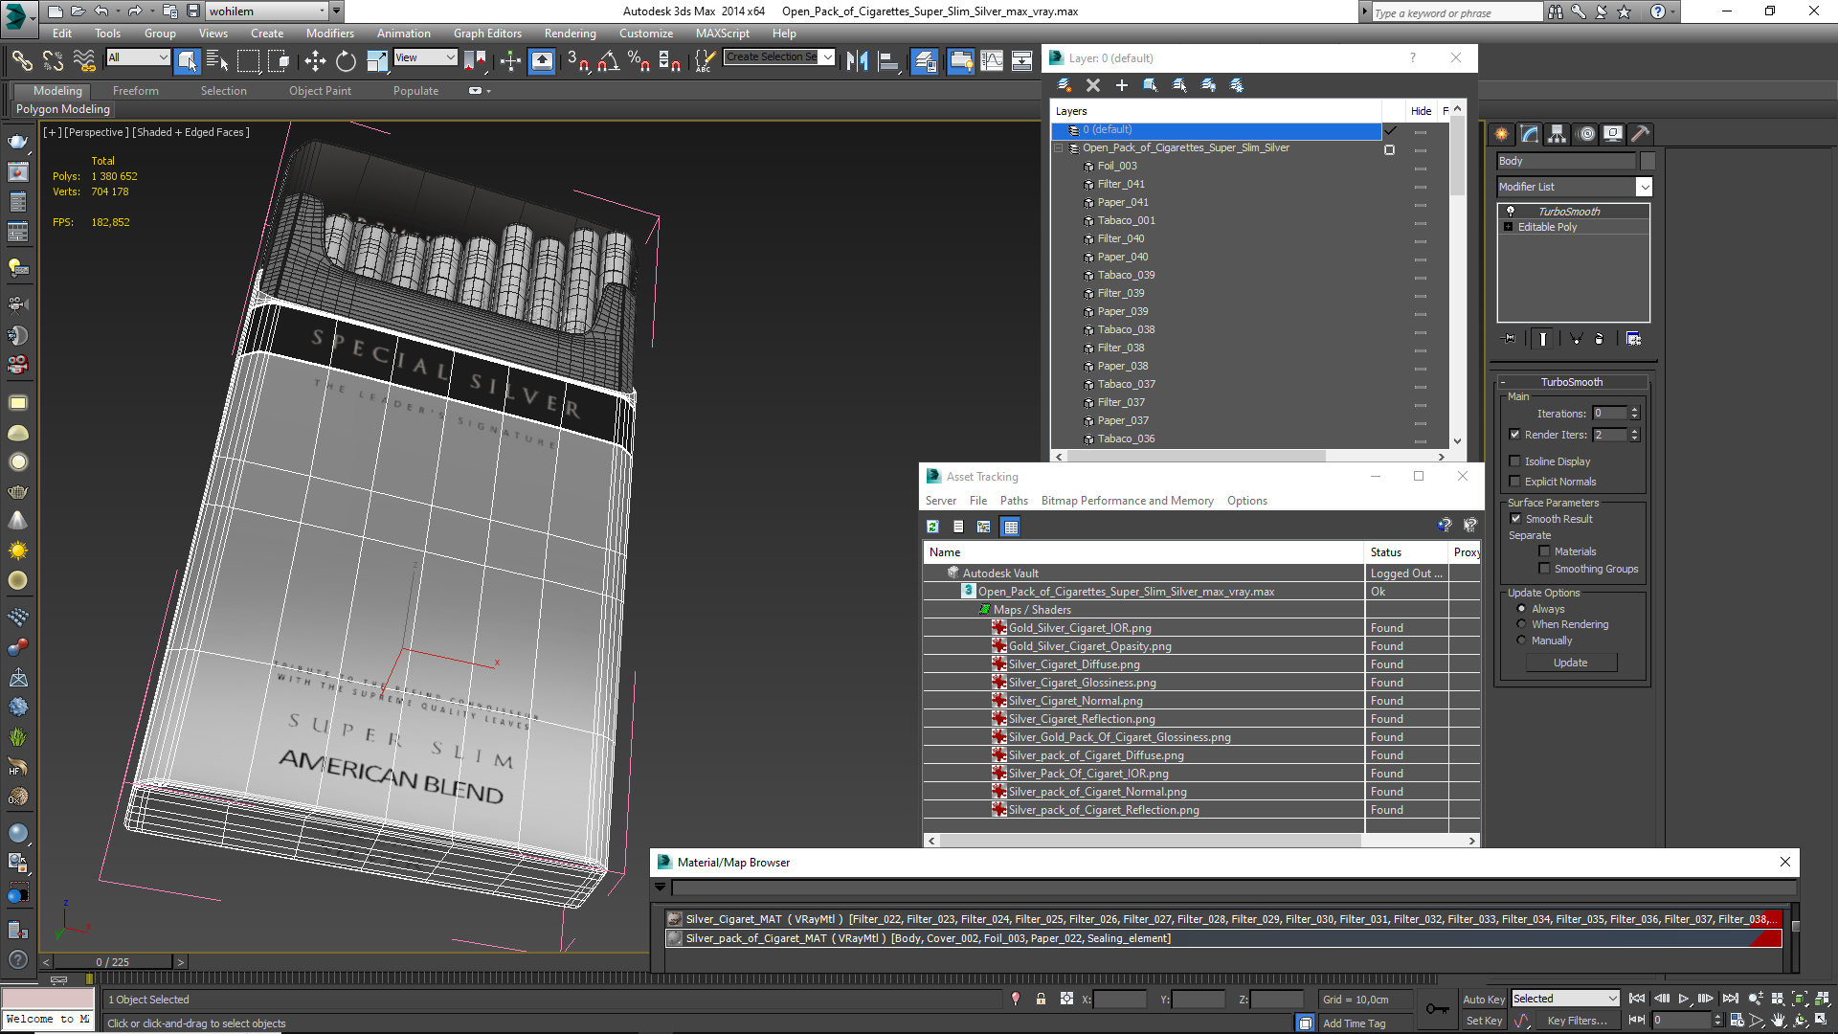Select the When Rendering radio option
1838x1034 pixels.
[x=1521, y=624]
